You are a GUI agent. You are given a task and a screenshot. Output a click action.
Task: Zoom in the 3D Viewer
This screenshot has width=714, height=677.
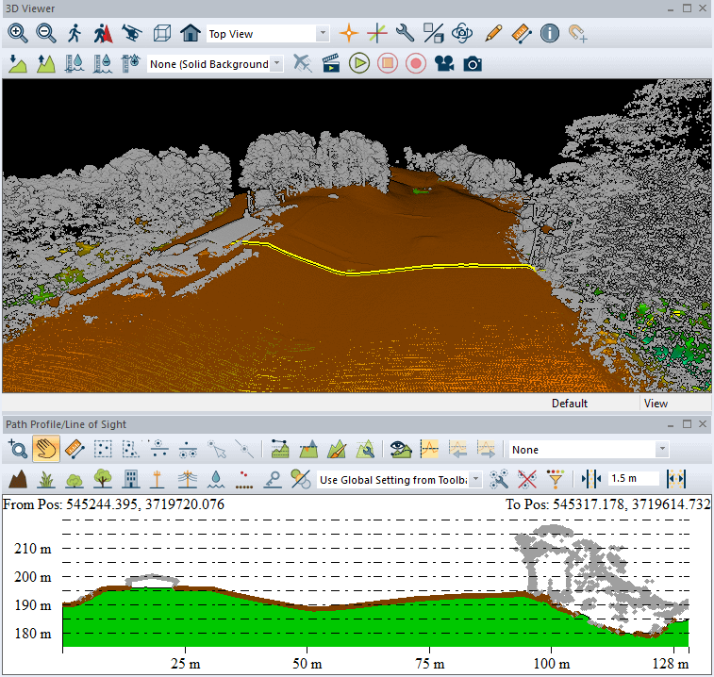17,34
